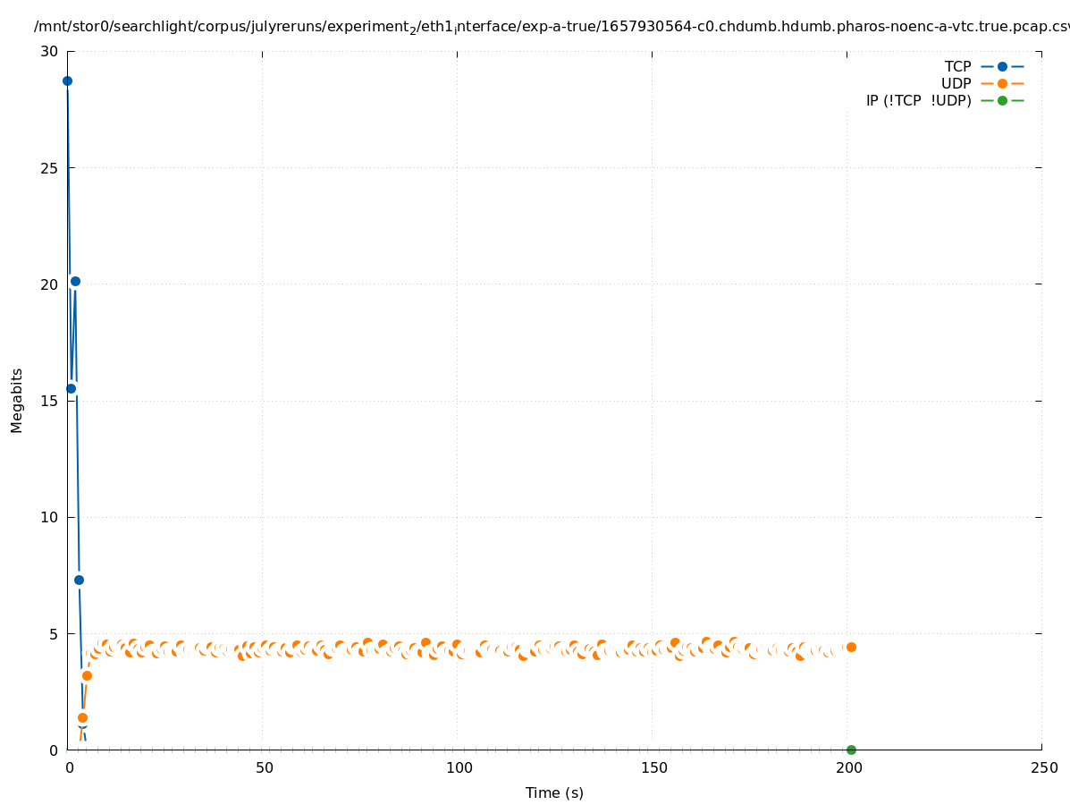Click the blue TCP legend marker

click(1002, 66)
